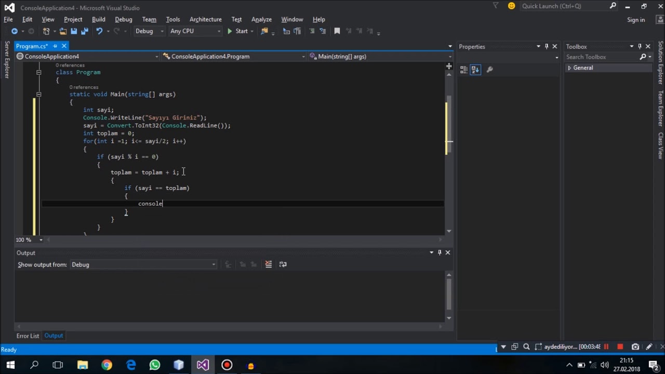665x374 pixels.
Task: Pin the Program.cs tab
Action: pyautogui.click(x=55, y=46)
